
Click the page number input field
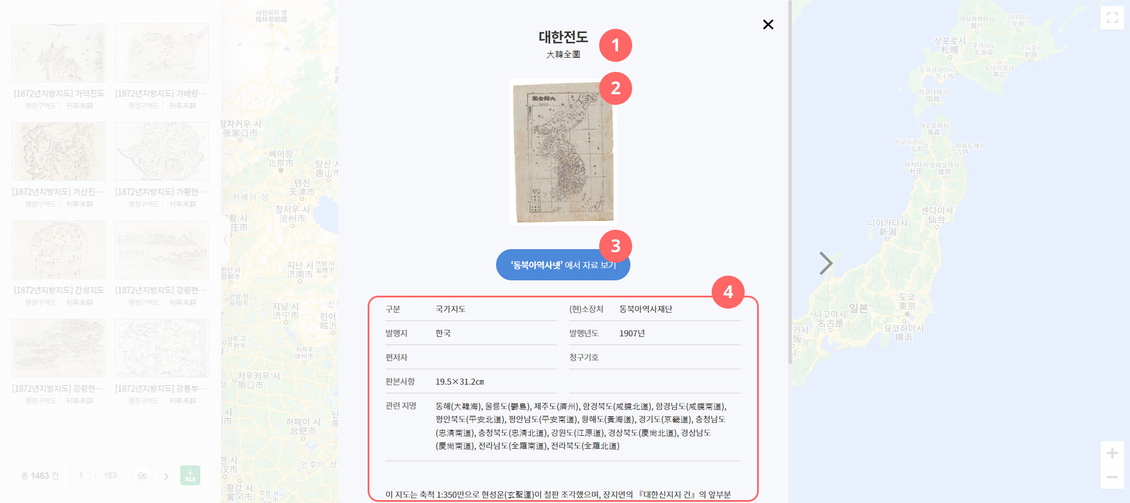[81, 475]
